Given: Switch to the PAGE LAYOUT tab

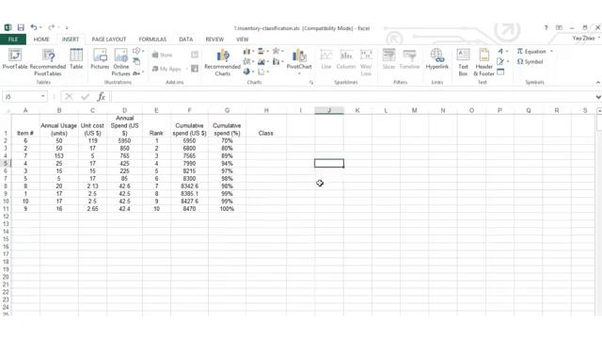Looking at the screenshot, I should pos(109,40).
